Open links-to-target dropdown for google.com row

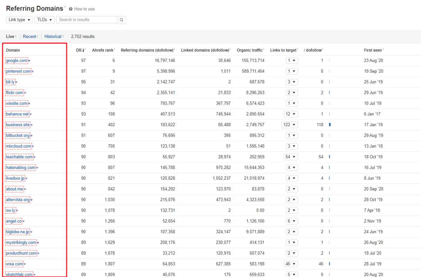[x=292, y=60]
